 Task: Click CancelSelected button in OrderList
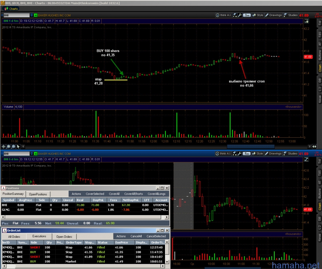click(x=156, y=236)
